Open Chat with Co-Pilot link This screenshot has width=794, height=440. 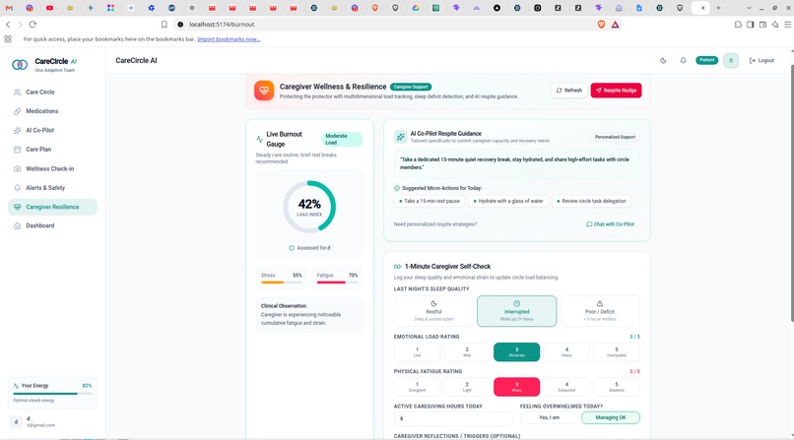tap(610, 224)
